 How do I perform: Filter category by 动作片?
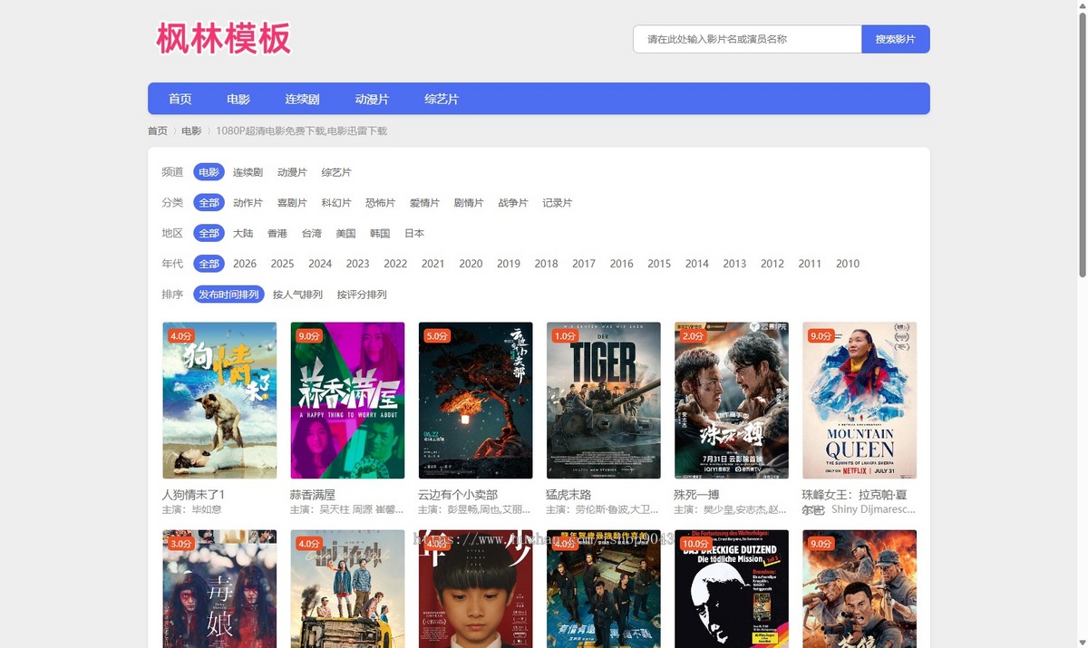pyautogui.click(x=248, y=203)
